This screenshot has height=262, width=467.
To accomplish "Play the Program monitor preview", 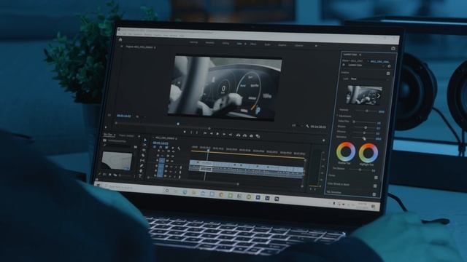I will tap(217, 134).
